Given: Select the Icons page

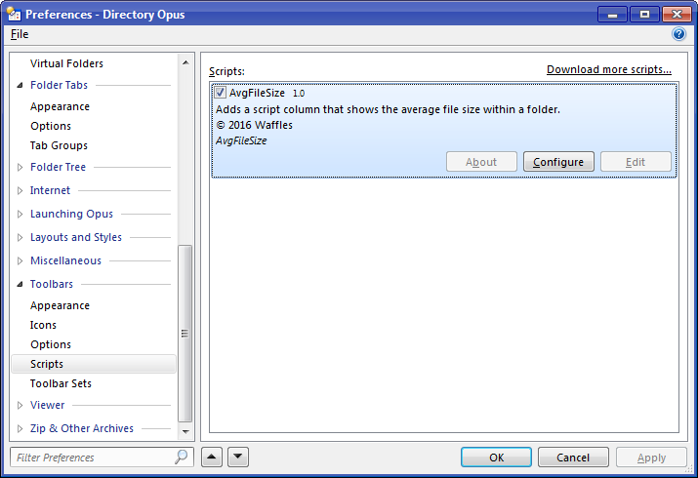Looking at the screenshot, I should coord(43,325).
